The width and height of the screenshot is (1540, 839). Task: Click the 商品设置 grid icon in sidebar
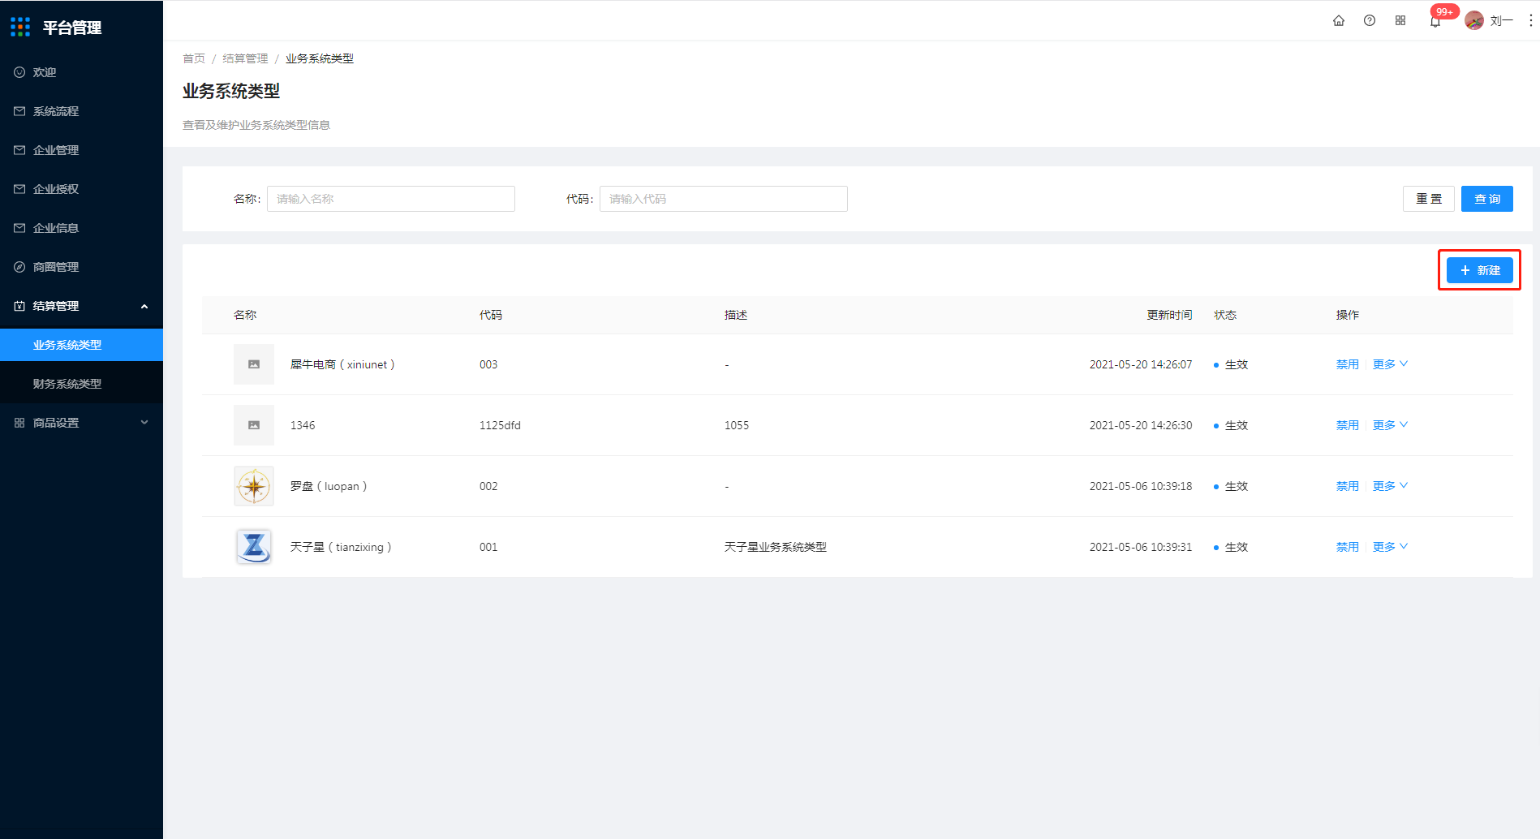[x=19, y=423]
